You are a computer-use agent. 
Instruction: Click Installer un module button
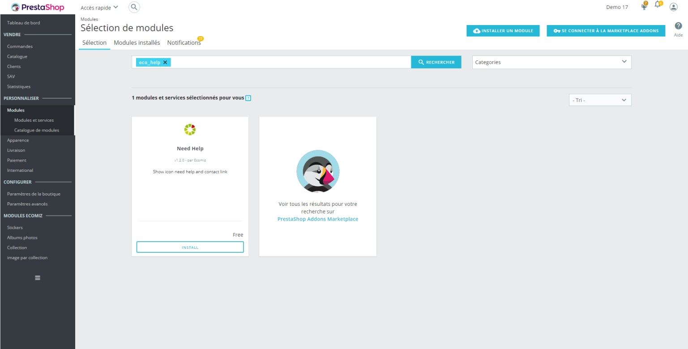pyautogui.click(x=503, y=31)
